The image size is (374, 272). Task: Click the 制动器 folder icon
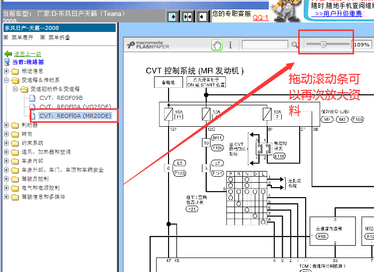[15, 125]
